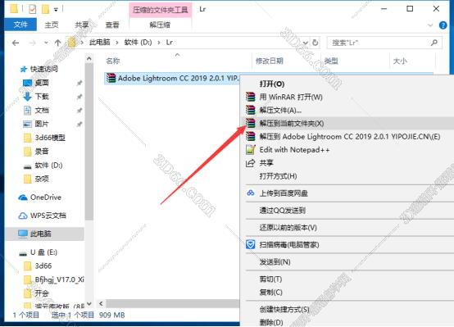Open the 打开方式(H) submenu
The height and width of the screenshot is (327, 454).
pos(347,176)
